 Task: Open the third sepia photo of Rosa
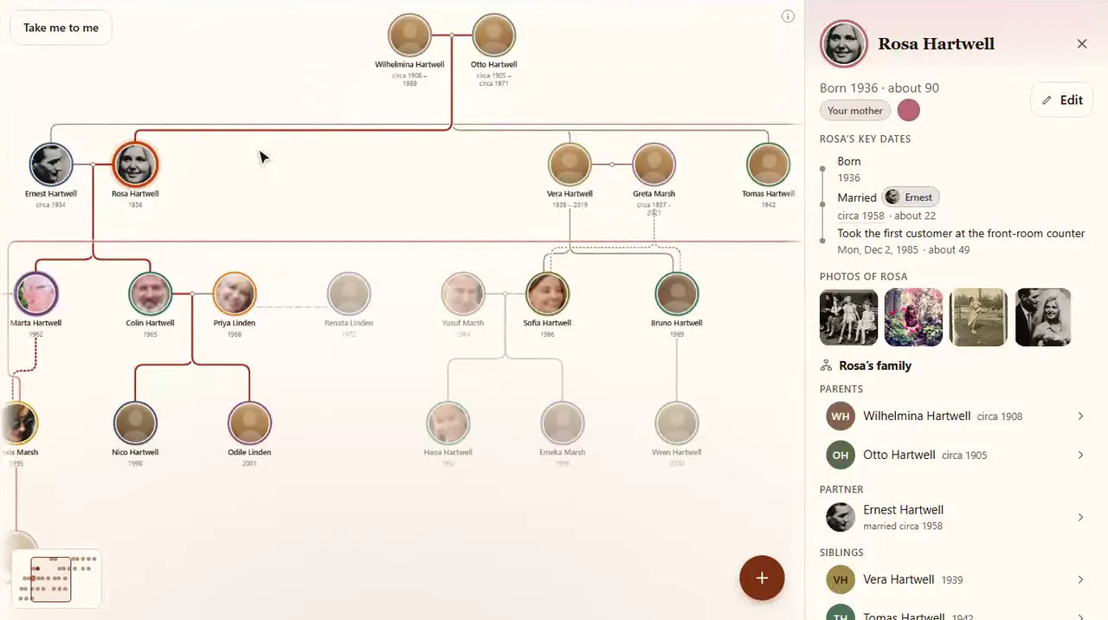coord(978,317)
